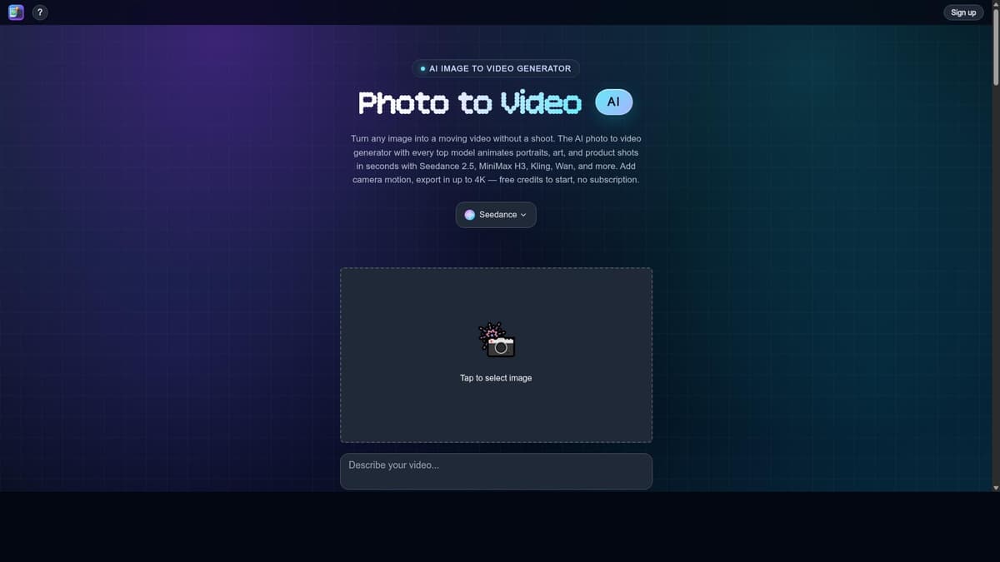Image resolution: width=1000 pixels, height=562 pixels.
Task: Click the Photo to Video heading
Action: click(x=470, y=102)
